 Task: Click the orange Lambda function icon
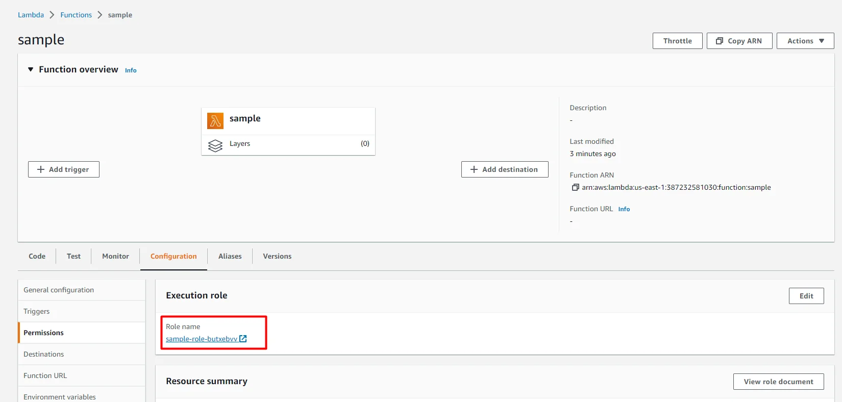(x=215, y=121)
